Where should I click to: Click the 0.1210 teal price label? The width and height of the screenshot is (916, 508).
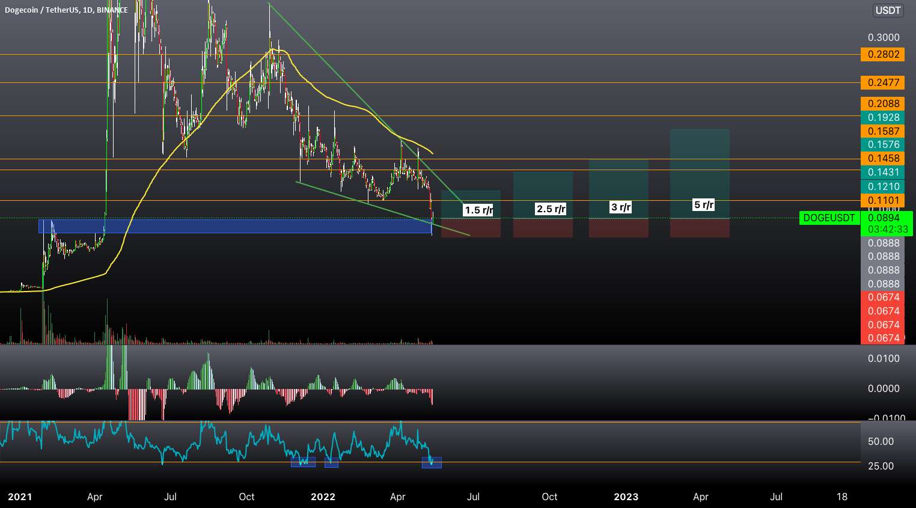(882, 186)
